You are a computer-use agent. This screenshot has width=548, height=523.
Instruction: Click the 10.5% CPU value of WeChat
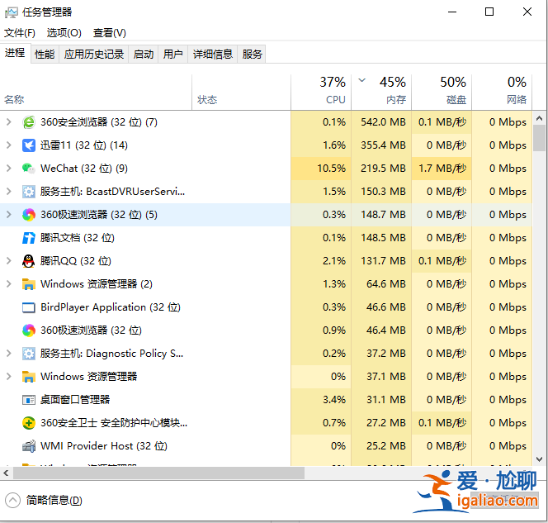[x=331, y=169]
